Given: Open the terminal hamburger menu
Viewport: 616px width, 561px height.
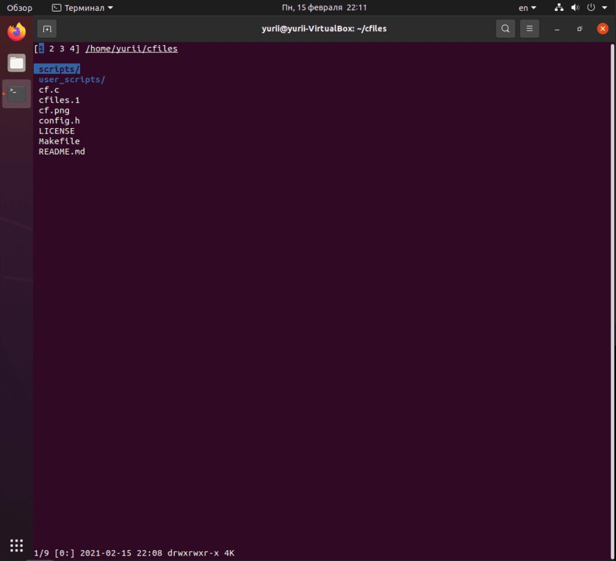Looking at the screenshot, I should click(529, 28).
